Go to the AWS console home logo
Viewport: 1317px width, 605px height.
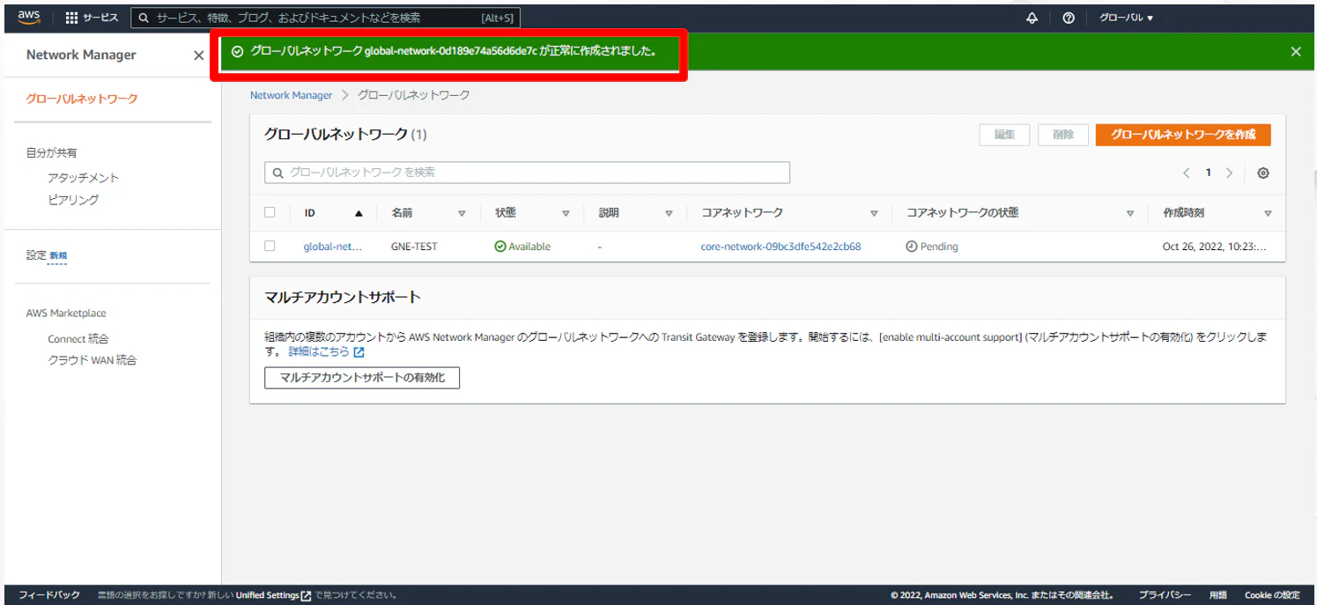29,17
